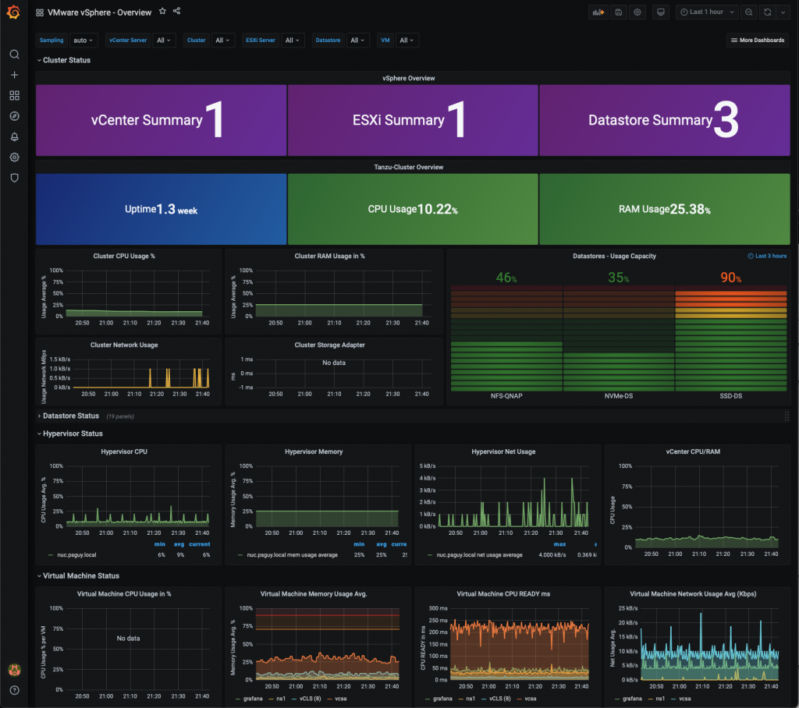The image size is (799, 708).
Task: Open the Cluster RAM Usage in % panel title
Action: [330, 257]
